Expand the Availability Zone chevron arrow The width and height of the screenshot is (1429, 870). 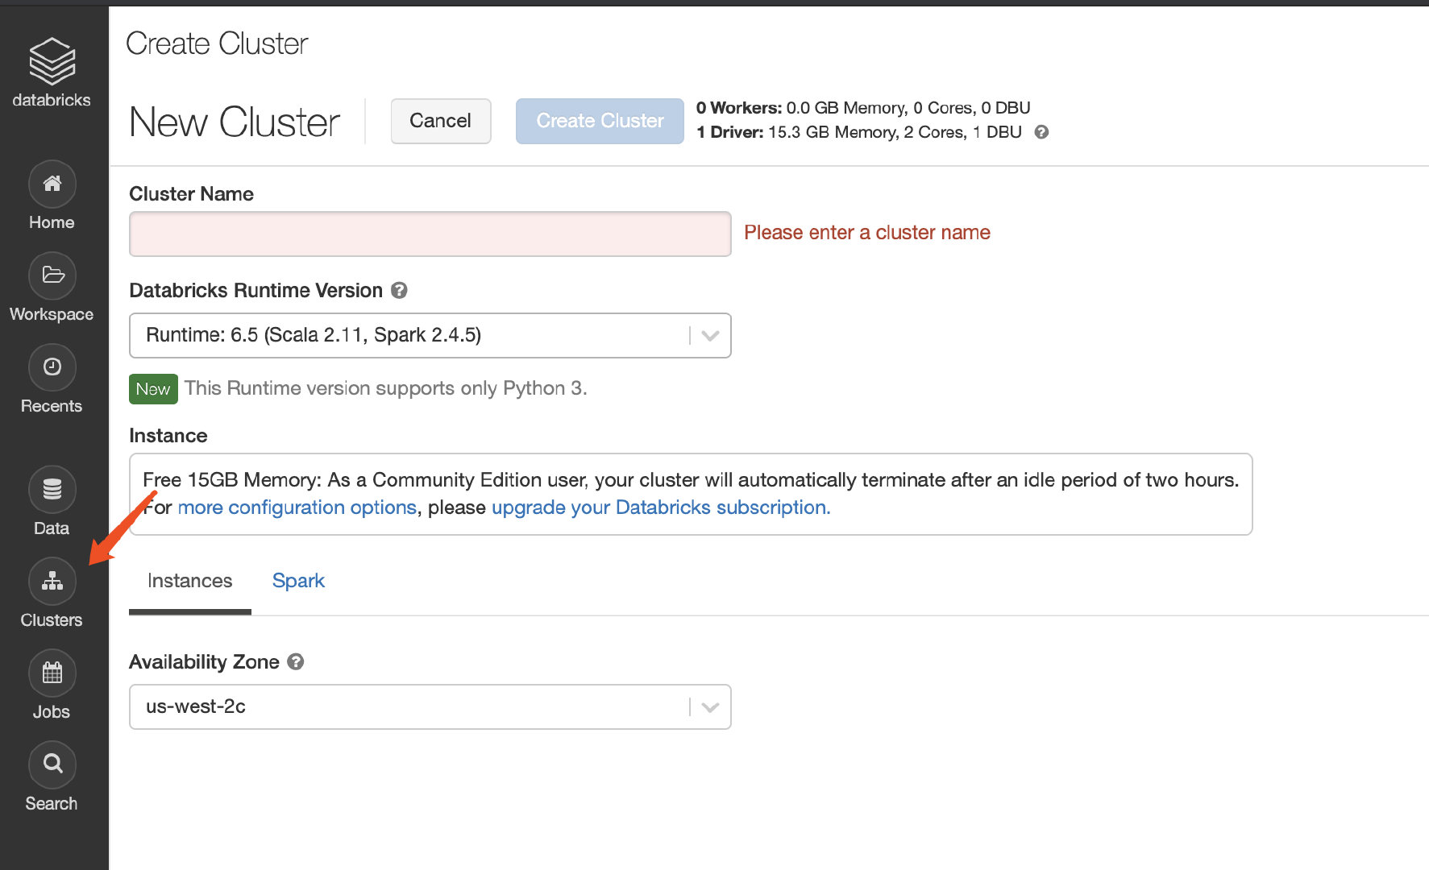point(710,707)
